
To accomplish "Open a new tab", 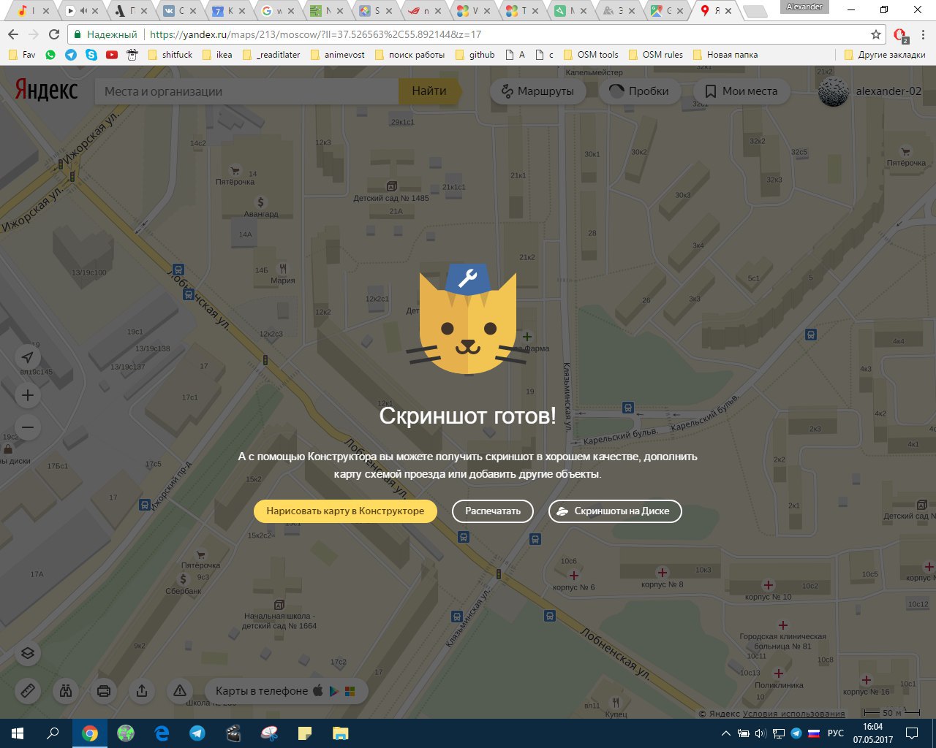I will 755,12.
